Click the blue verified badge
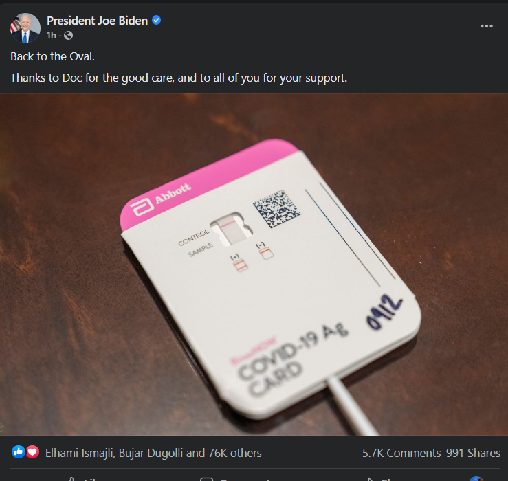 [157, 20]
